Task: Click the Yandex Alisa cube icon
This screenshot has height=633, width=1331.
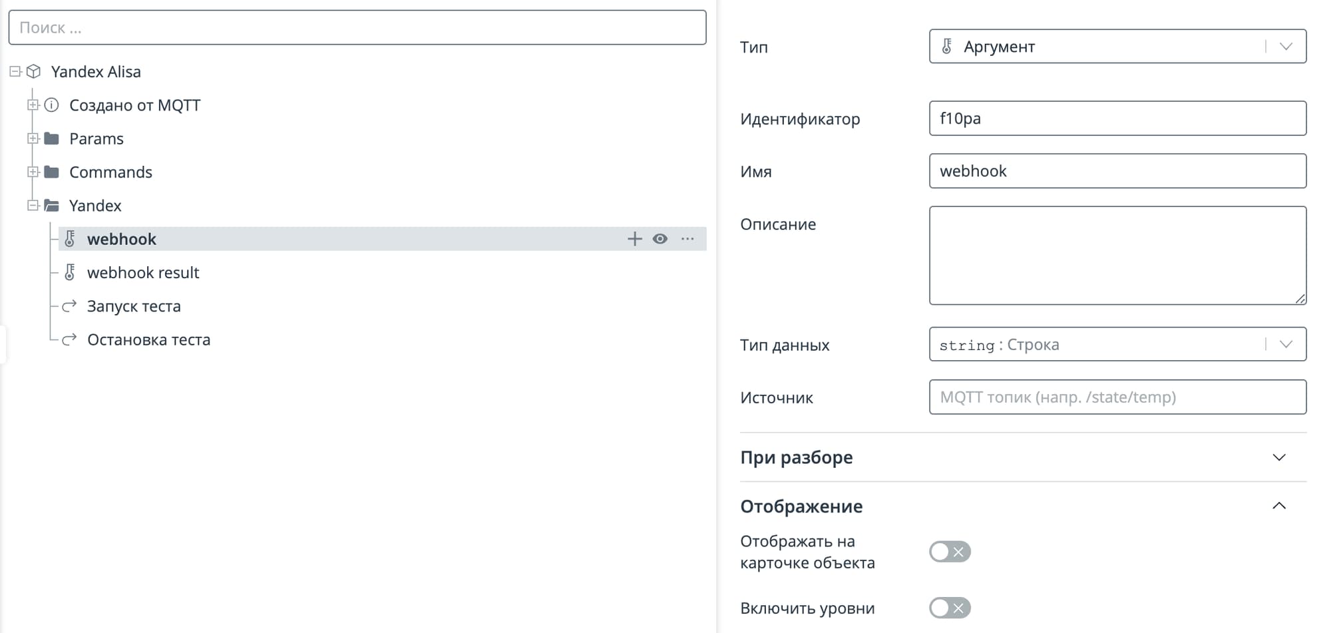Action: click(34, 71)
